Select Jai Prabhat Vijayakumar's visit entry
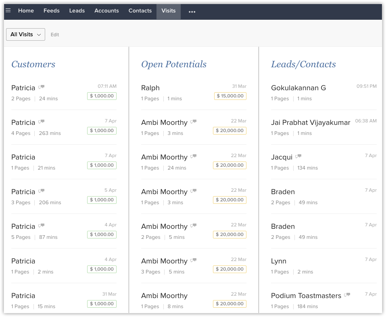 pos(311,122)
